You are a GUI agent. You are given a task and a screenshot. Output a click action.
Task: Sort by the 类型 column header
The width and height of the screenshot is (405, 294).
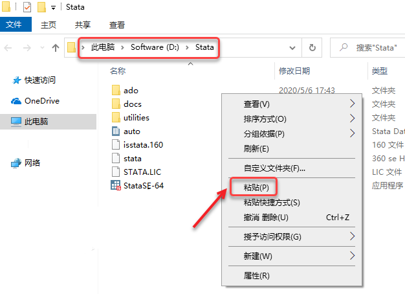[x=379, y=71]
